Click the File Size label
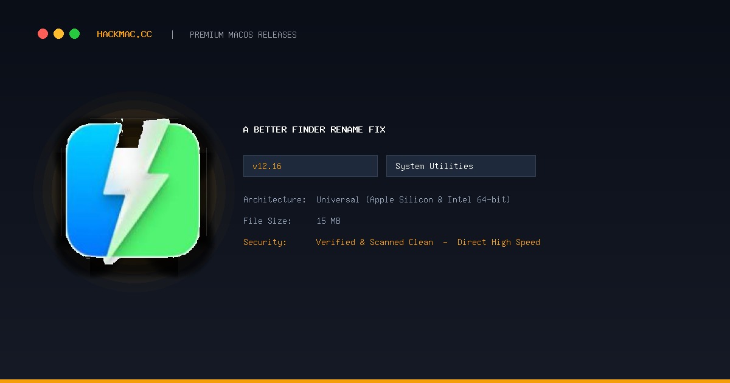Screen dimensions: 730x383 coord(267,221)
